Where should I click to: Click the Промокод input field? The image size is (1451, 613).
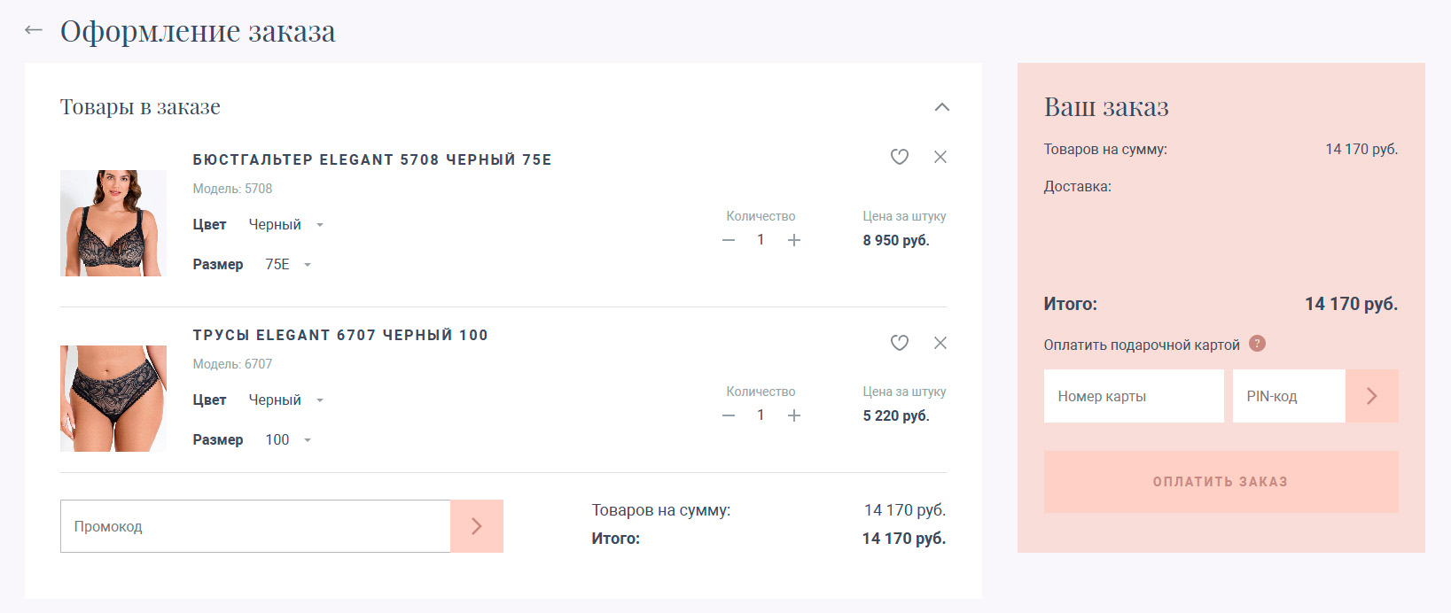pyautogui.click(x=255, y=526)
